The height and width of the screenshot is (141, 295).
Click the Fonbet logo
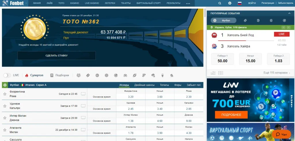click(x=13, y=3)
